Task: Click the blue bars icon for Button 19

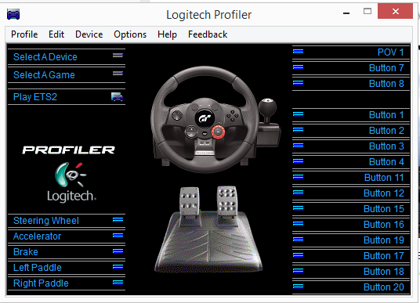Action: (298, 240)
